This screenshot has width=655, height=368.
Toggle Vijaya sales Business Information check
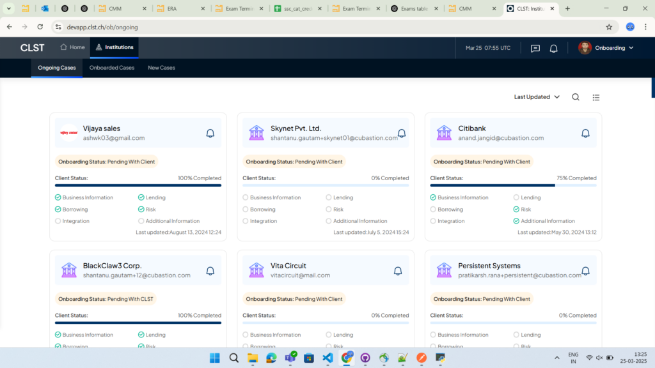coord(58,197)
